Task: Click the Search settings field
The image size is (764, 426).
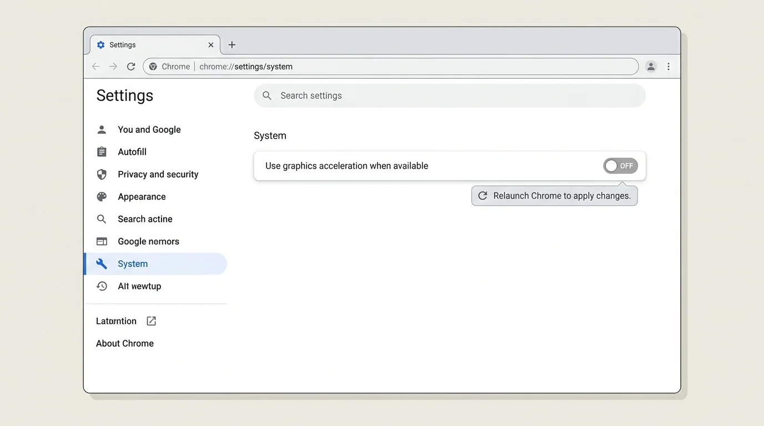Action: point(450,96)
